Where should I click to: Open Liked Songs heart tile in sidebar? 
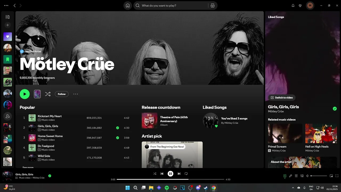pos(7,37)
